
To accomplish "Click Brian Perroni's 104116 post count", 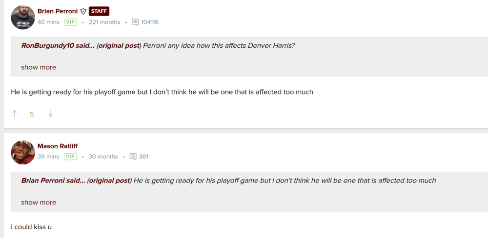I will click(150, 22).
